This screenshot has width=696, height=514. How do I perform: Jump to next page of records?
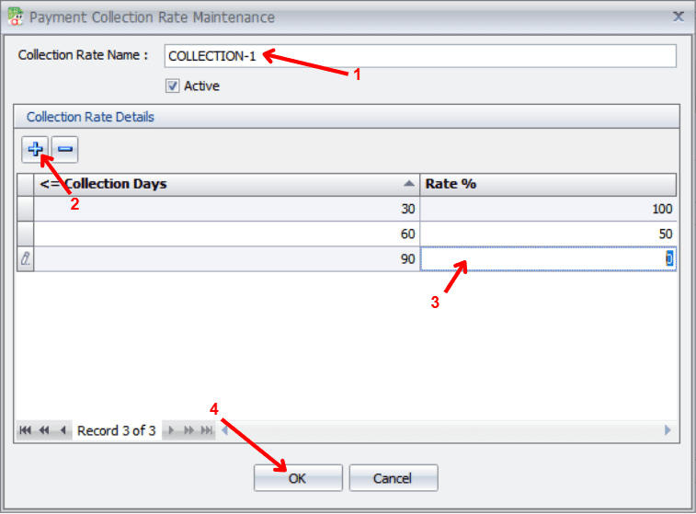click(x=189, y=430)
